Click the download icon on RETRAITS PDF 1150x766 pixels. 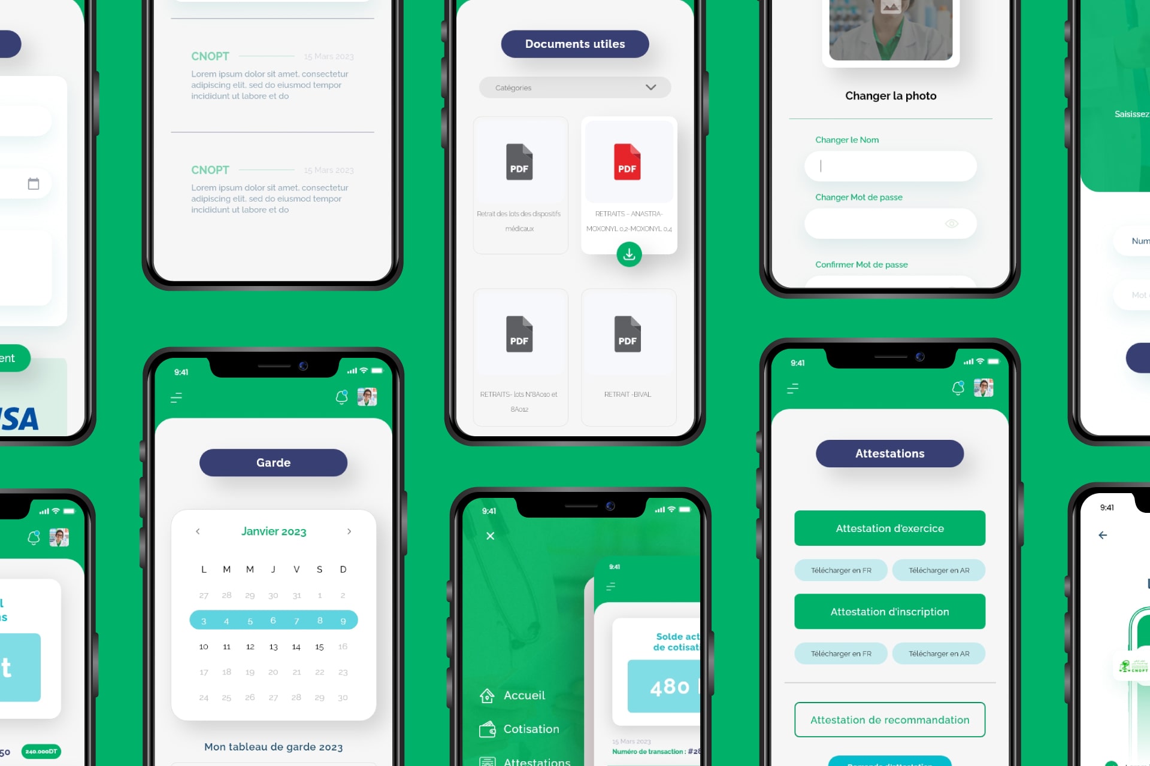[x=629, y=254]
